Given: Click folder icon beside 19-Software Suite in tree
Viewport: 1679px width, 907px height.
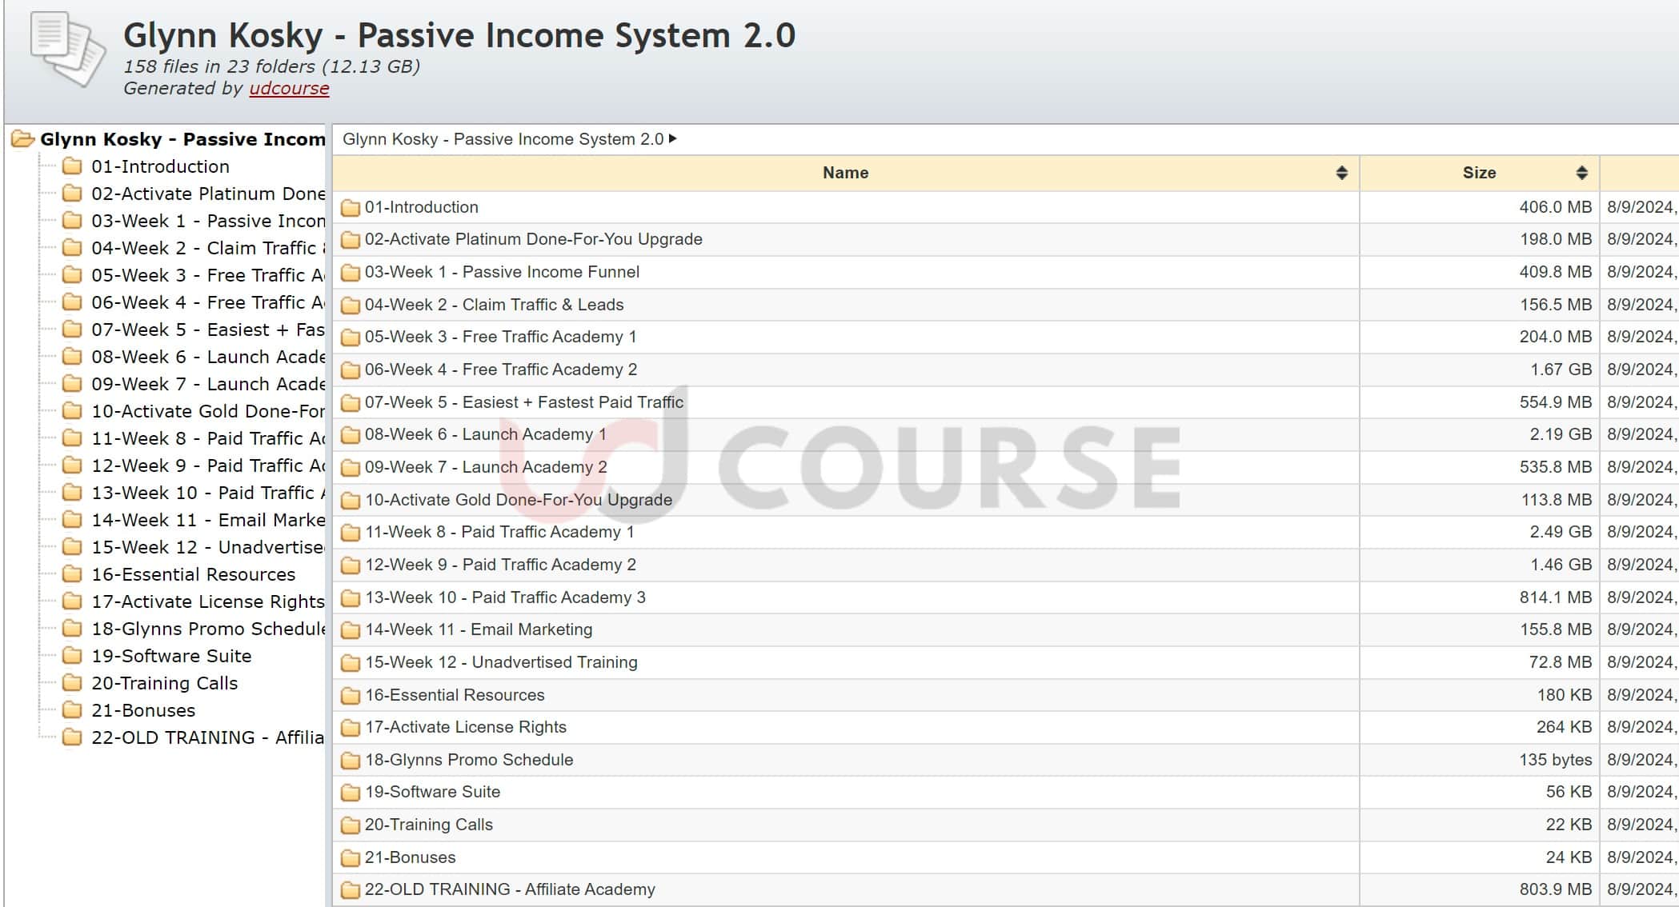Looking at the screenshot, I should [x=72, y=656].
